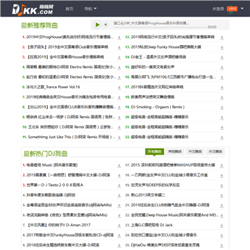Viewport: 250px width, 250px height.
Task: Download hot track 23 DJ Jack
Action: [x=222, y=226]
